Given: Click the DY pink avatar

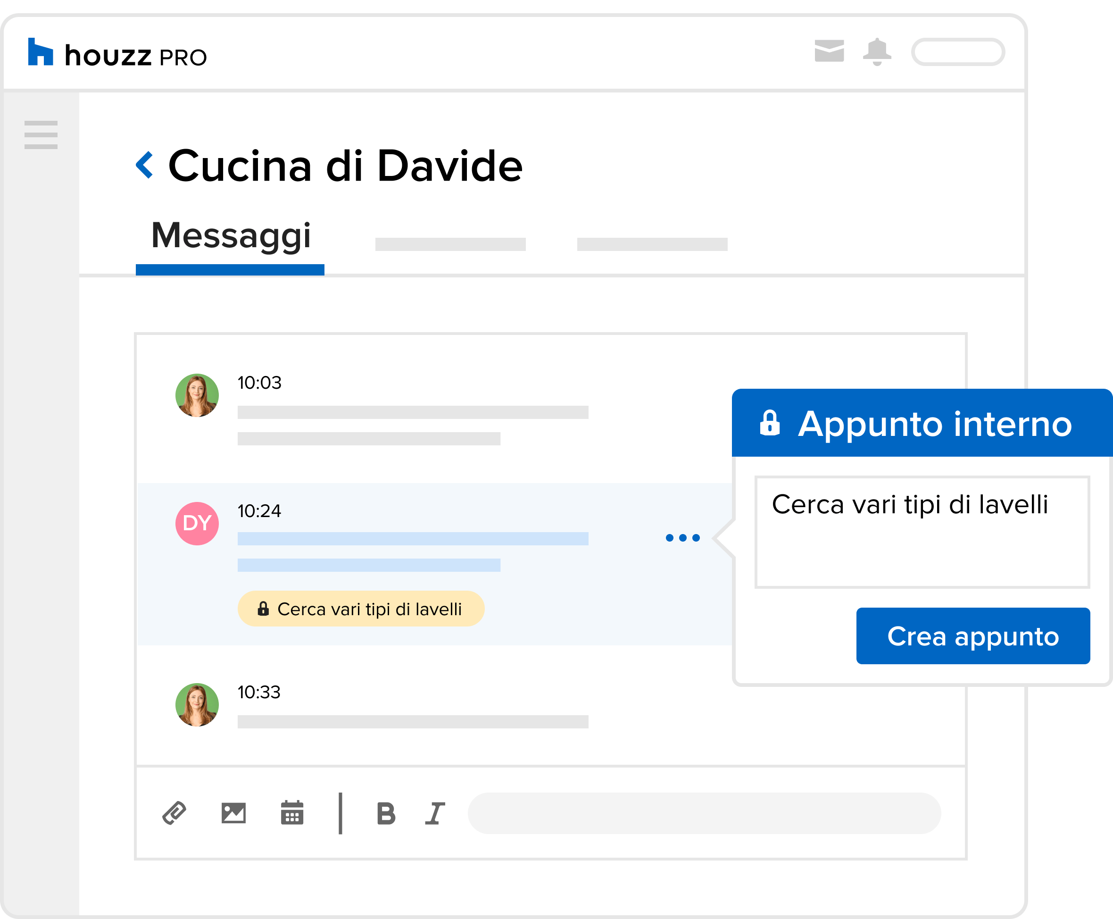Looking at the screenshot, I should tap(197, 524).
